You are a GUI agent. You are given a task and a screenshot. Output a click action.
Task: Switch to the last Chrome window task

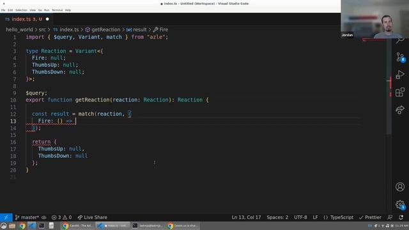pos(183,226)
